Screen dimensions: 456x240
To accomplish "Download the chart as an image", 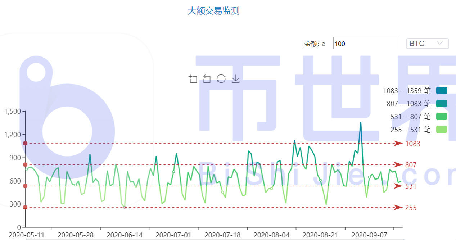I will (x=236, y=79).
